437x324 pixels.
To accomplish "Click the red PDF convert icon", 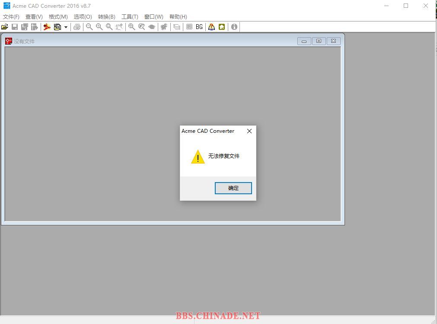I will click(47, 27).
